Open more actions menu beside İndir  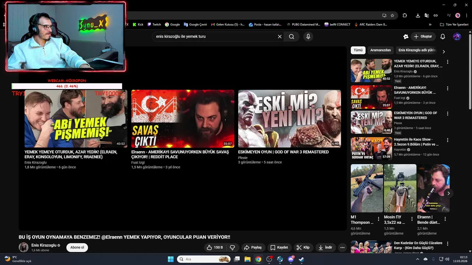(342, 247)
